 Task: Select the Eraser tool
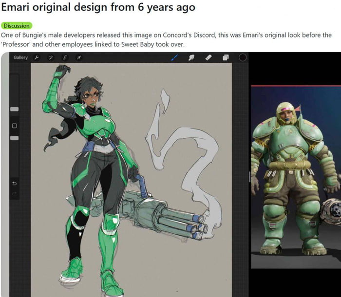point(208,57)
